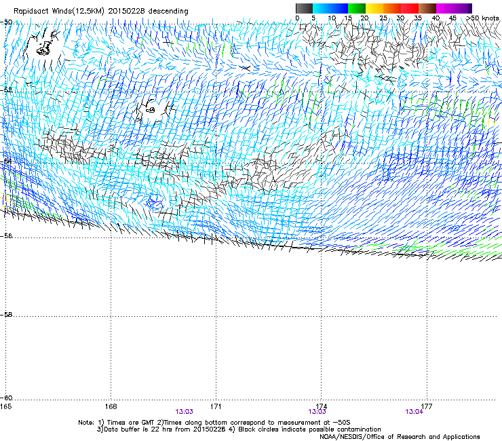
Task: Click the purple "13:03" time beside longitude 171
Action: [184, 412]
